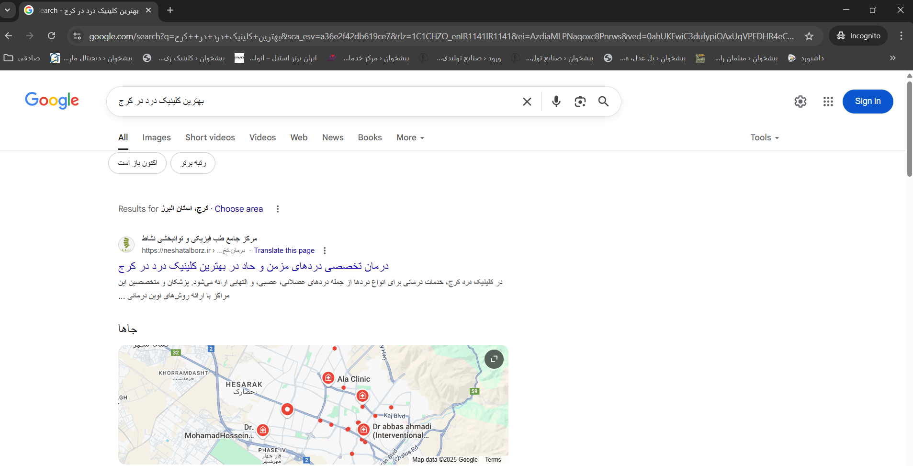Open the tab search dropdown arrow
The width and height of the screenshot is (913, 466).
7,10
